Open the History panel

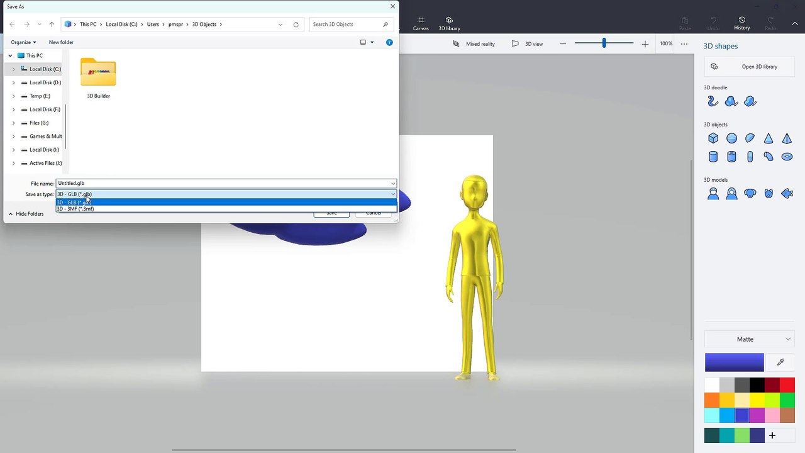point(742,23)
